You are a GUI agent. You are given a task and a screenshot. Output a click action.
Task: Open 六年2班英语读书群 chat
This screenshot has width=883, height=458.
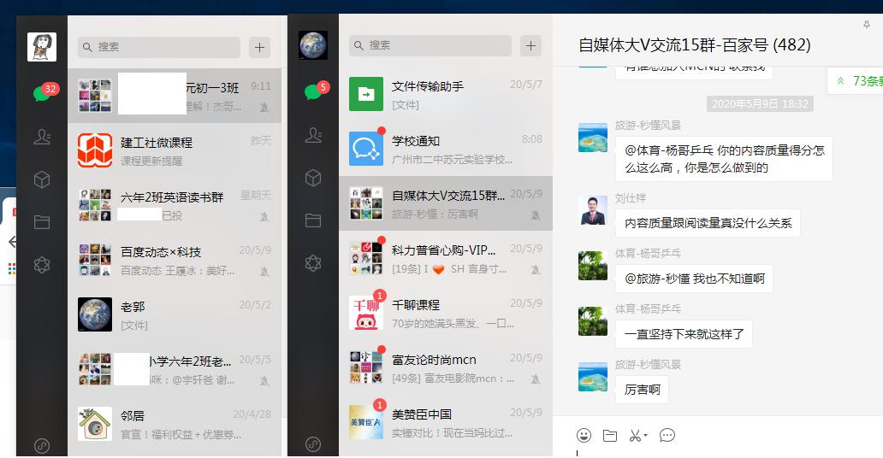tap(175, 205)
